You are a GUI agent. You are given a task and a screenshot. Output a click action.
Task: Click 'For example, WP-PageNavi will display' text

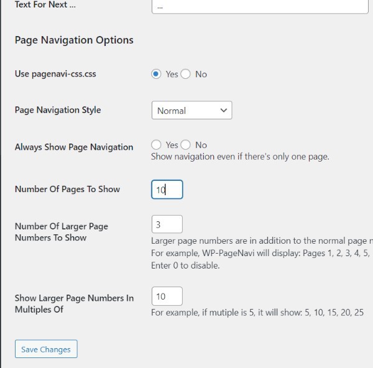coord(260,253)
